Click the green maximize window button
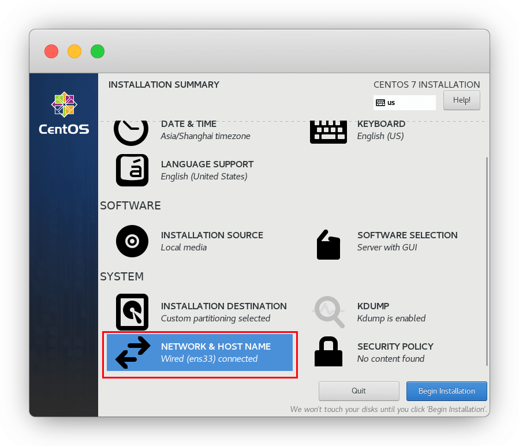 [x=98, y=51]
